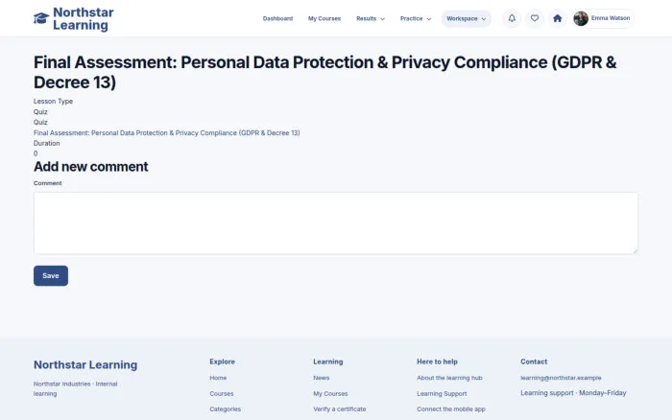672x420 pixels.
Task: Click the Here to help footer heading
Action: (x=437, y=362)
